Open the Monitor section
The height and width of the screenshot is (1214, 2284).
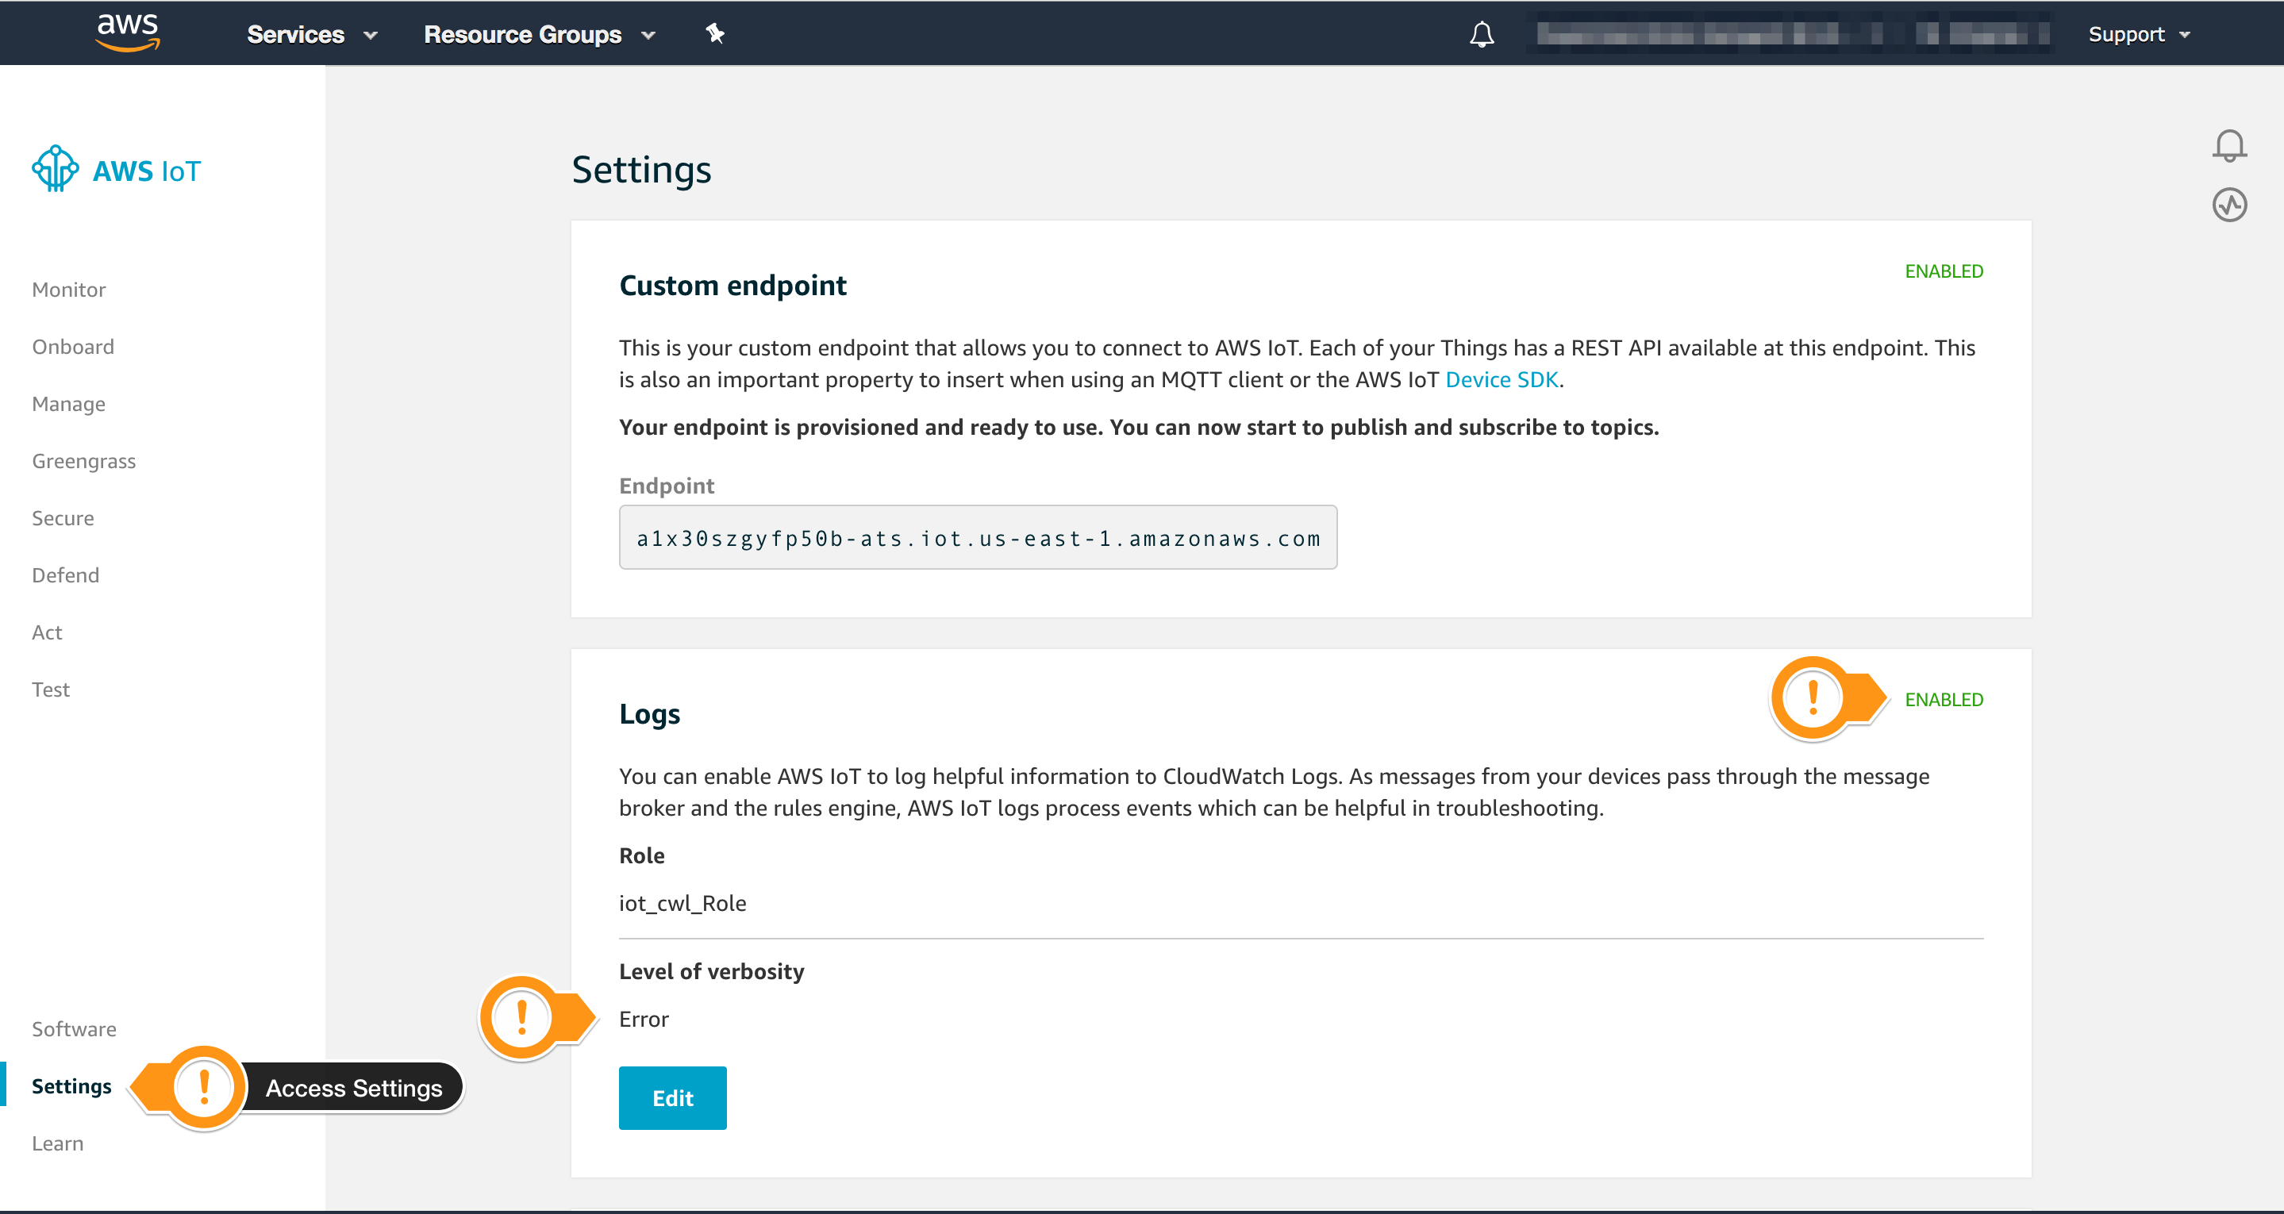click(x=68, y=290)
